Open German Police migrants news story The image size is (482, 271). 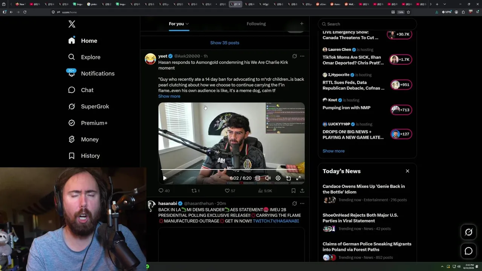(367, 251)
